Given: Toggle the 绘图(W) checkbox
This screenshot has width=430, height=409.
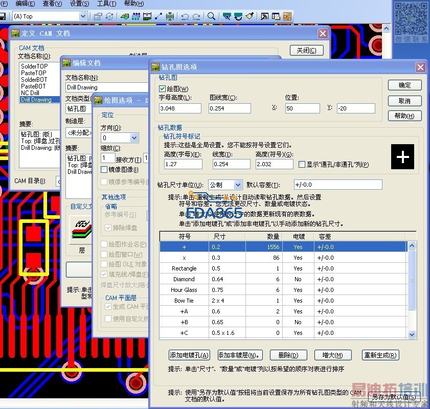Looking at the screenshot, I should (162, 88).
